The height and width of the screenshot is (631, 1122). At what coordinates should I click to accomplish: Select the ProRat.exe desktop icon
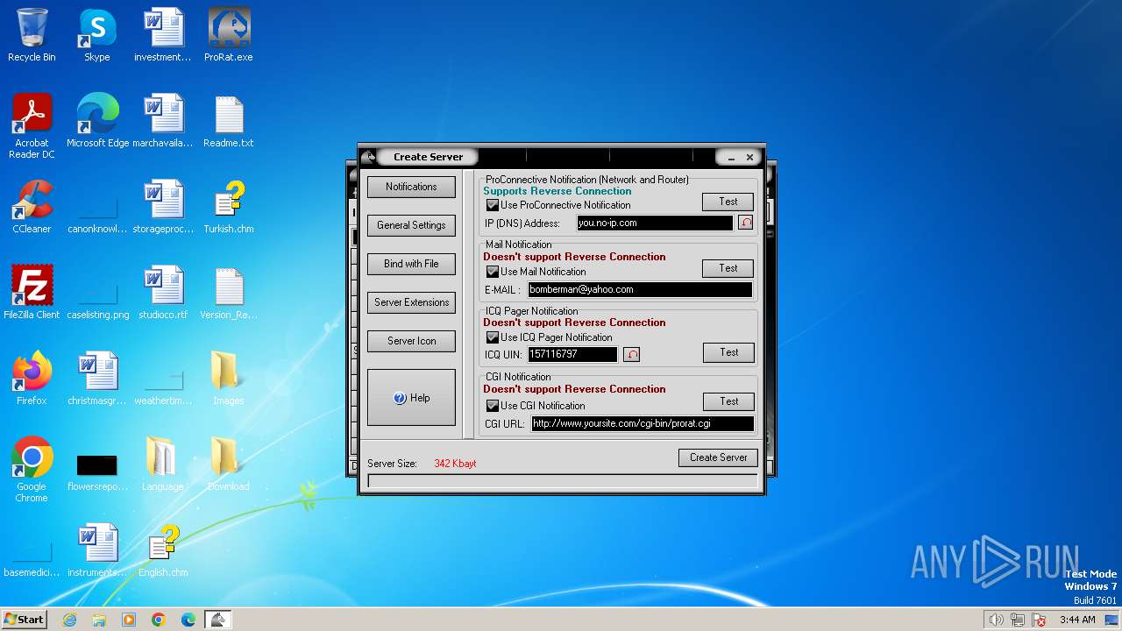[229, 35]
